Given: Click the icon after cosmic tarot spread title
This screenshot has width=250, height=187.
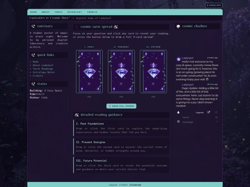Looking at the screenshot, I should click(x=116, y=27).
